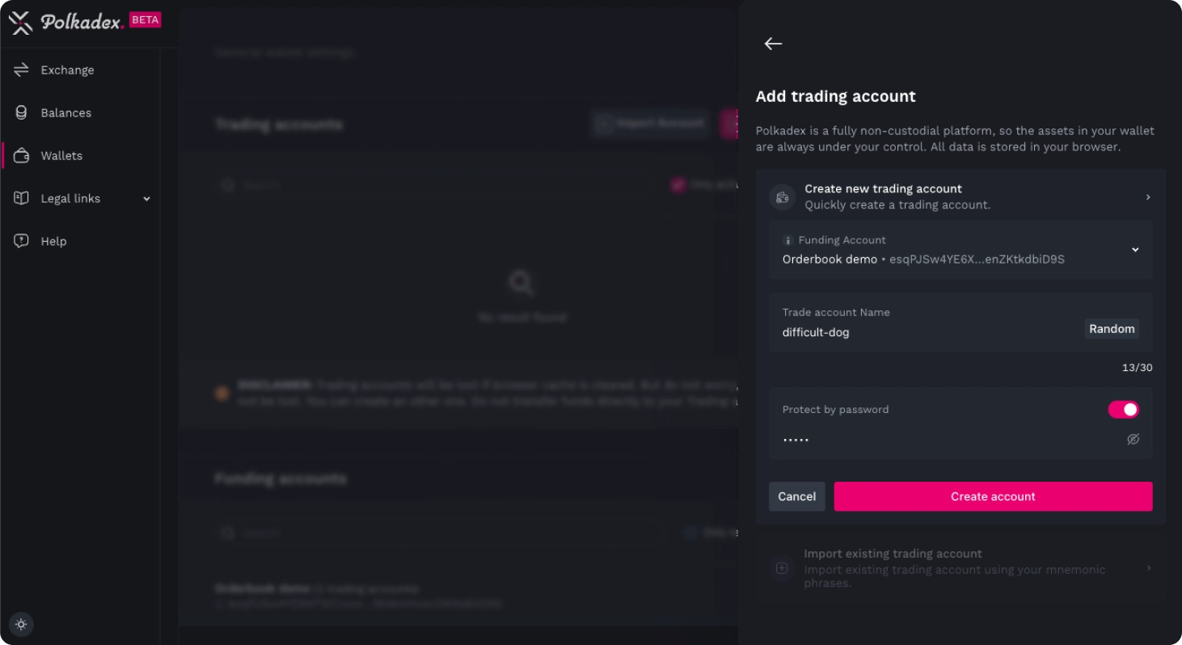The image size is (1182, 645).
Task: Click the Balances coin icon
Action: [21, 113]
